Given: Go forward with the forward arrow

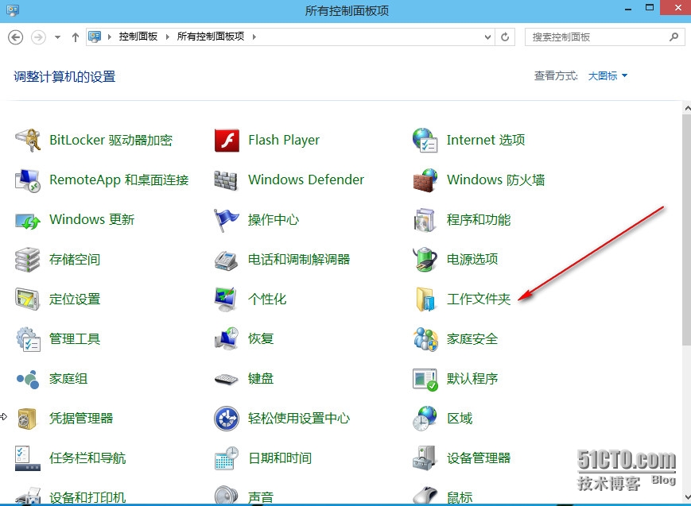Looking at the screenshot, I should pos(38,37).
